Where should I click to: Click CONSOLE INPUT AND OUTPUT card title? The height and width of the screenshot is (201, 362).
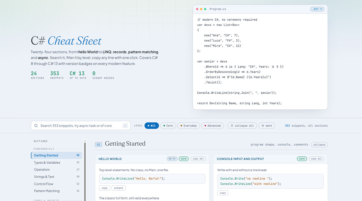tap(240, 159)
